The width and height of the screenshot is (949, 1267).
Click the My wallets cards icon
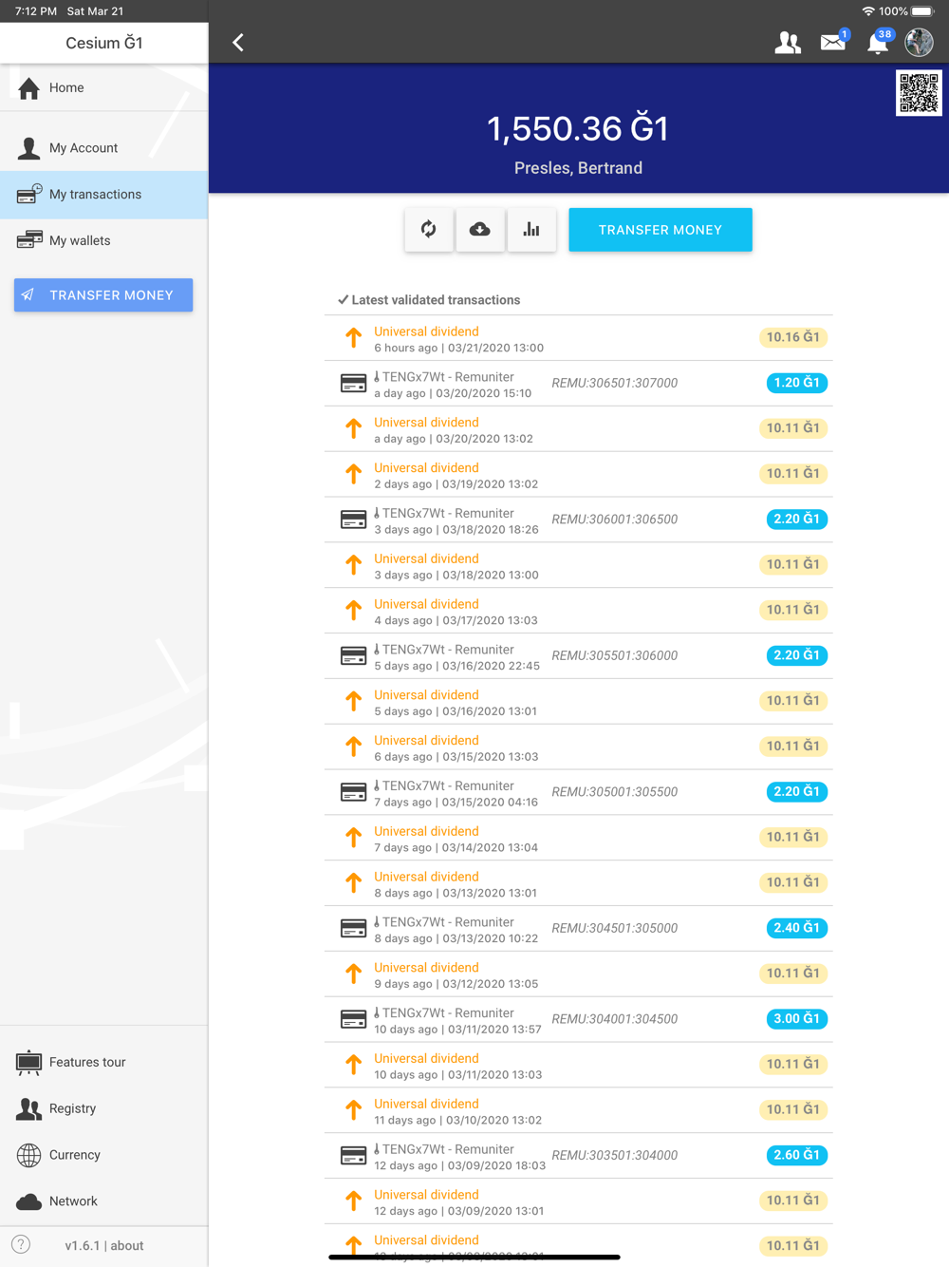pos(29,240)
